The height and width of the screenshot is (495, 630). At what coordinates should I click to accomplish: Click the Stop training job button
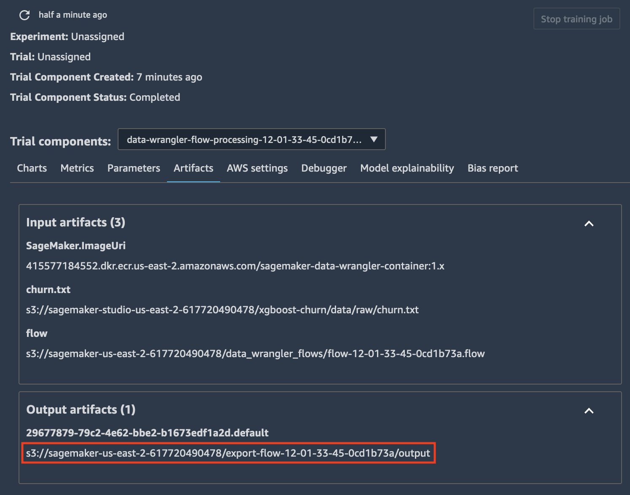pyautogui.click(x=576, y=19)
